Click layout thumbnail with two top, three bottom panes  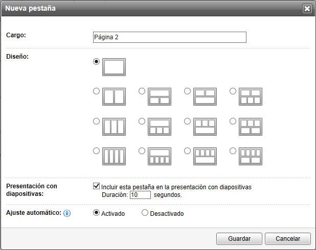point(251,96)
